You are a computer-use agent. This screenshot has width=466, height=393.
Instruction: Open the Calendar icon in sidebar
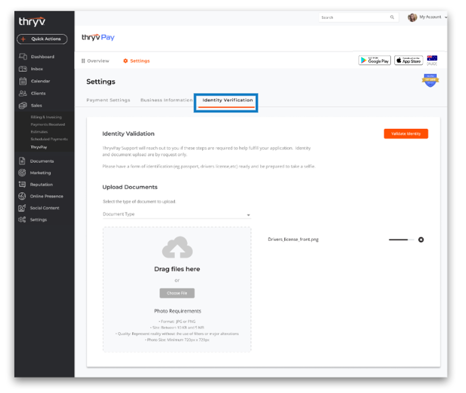[23, 81]
